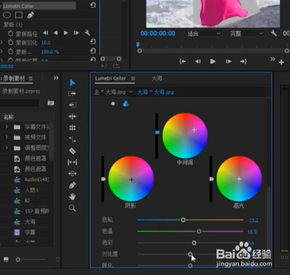Click the 阴影 shadows color wheel
Image resolution: width=290 pixels, height=275 pixels.
(131, 178)
